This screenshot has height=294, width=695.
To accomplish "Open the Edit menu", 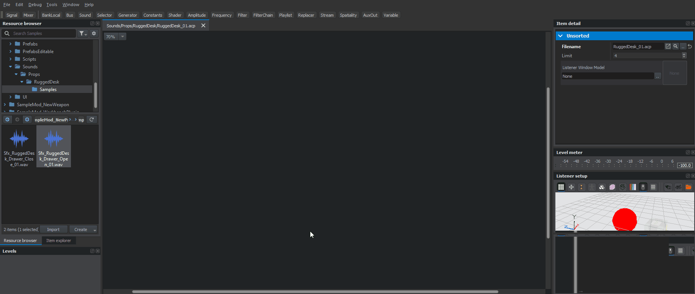I will [19, 5].
